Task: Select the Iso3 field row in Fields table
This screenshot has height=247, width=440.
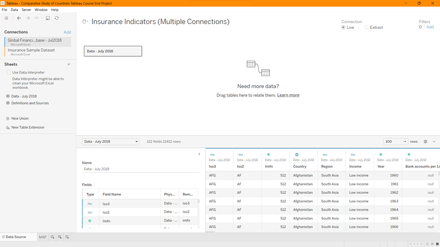Action: click(x=140, y=204)
